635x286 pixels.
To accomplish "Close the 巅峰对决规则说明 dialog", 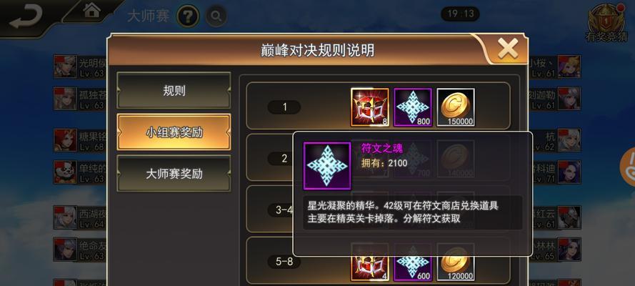I will pos(508,49).
